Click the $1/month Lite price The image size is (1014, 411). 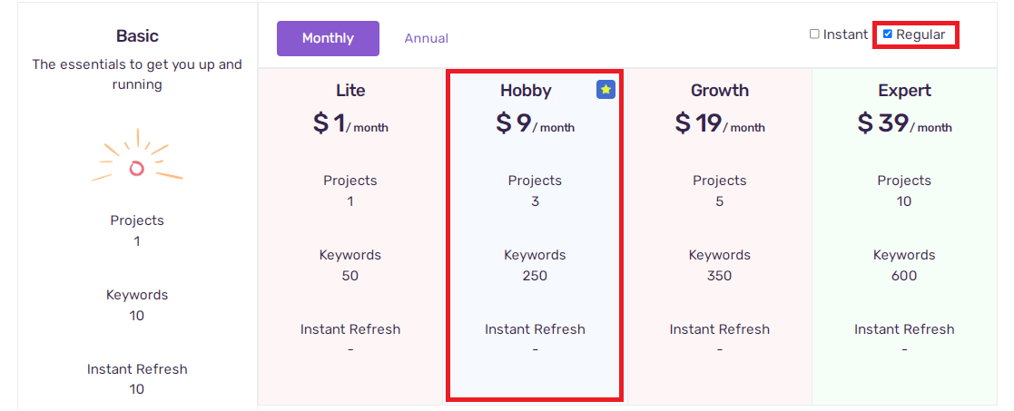[350, 122]
